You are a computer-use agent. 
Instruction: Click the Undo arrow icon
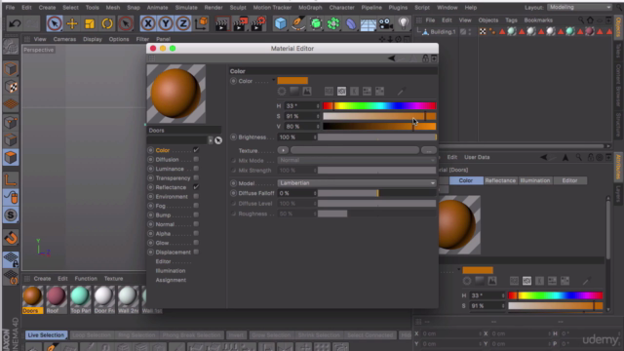point(15,23)
